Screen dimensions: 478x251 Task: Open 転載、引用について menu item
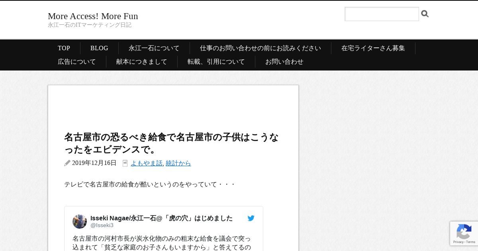[x=216, y=62]
